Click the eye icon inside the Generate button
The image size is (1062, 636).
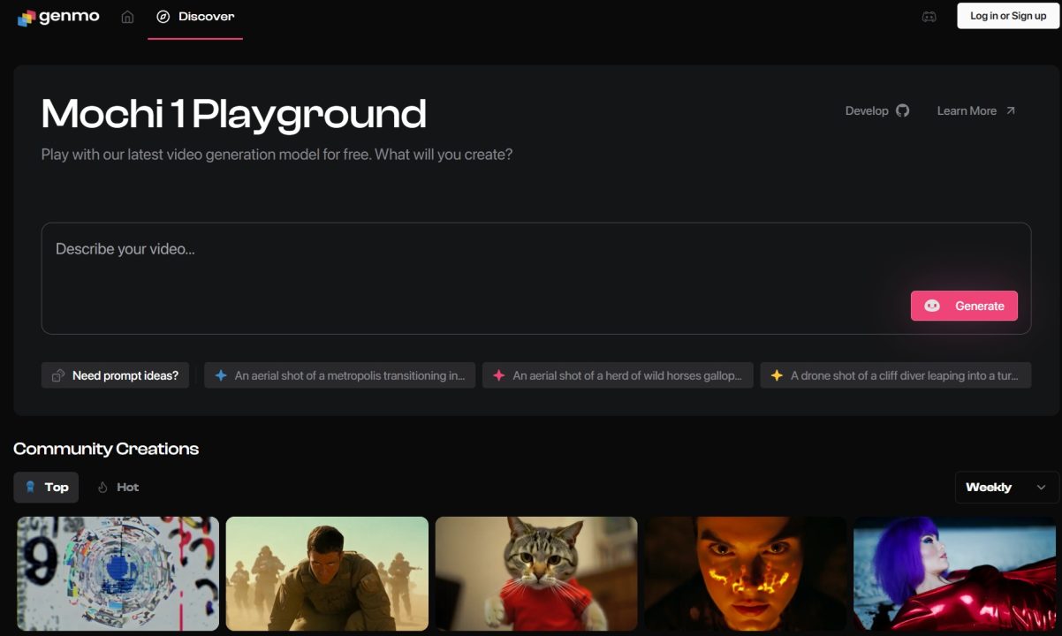click(x=932, y=306)
